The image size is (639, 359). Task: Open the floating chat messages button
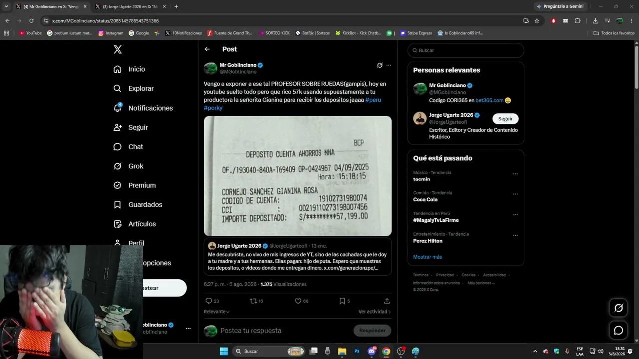click(x=618, y=330)
